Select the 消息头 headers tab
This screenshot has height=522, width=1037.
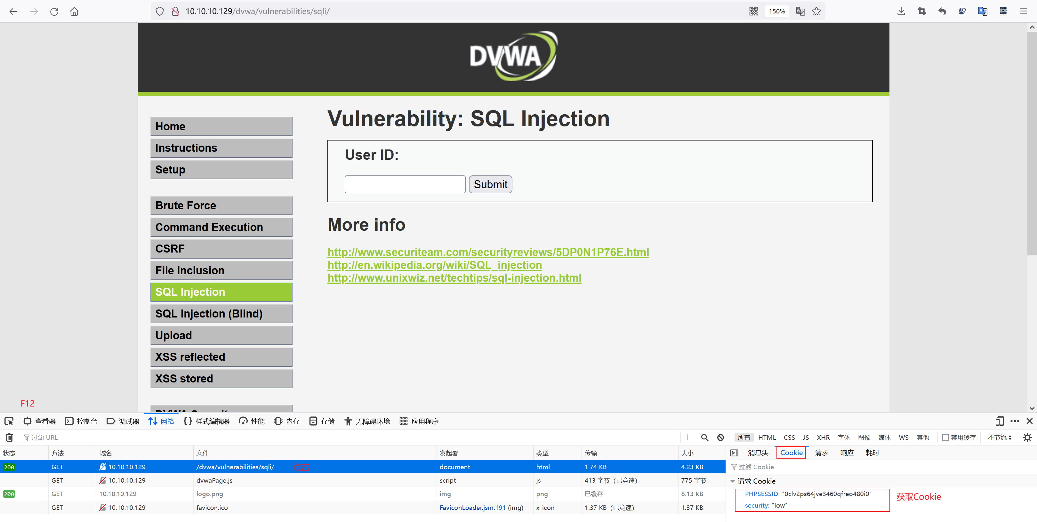click(x=758, y=453)
